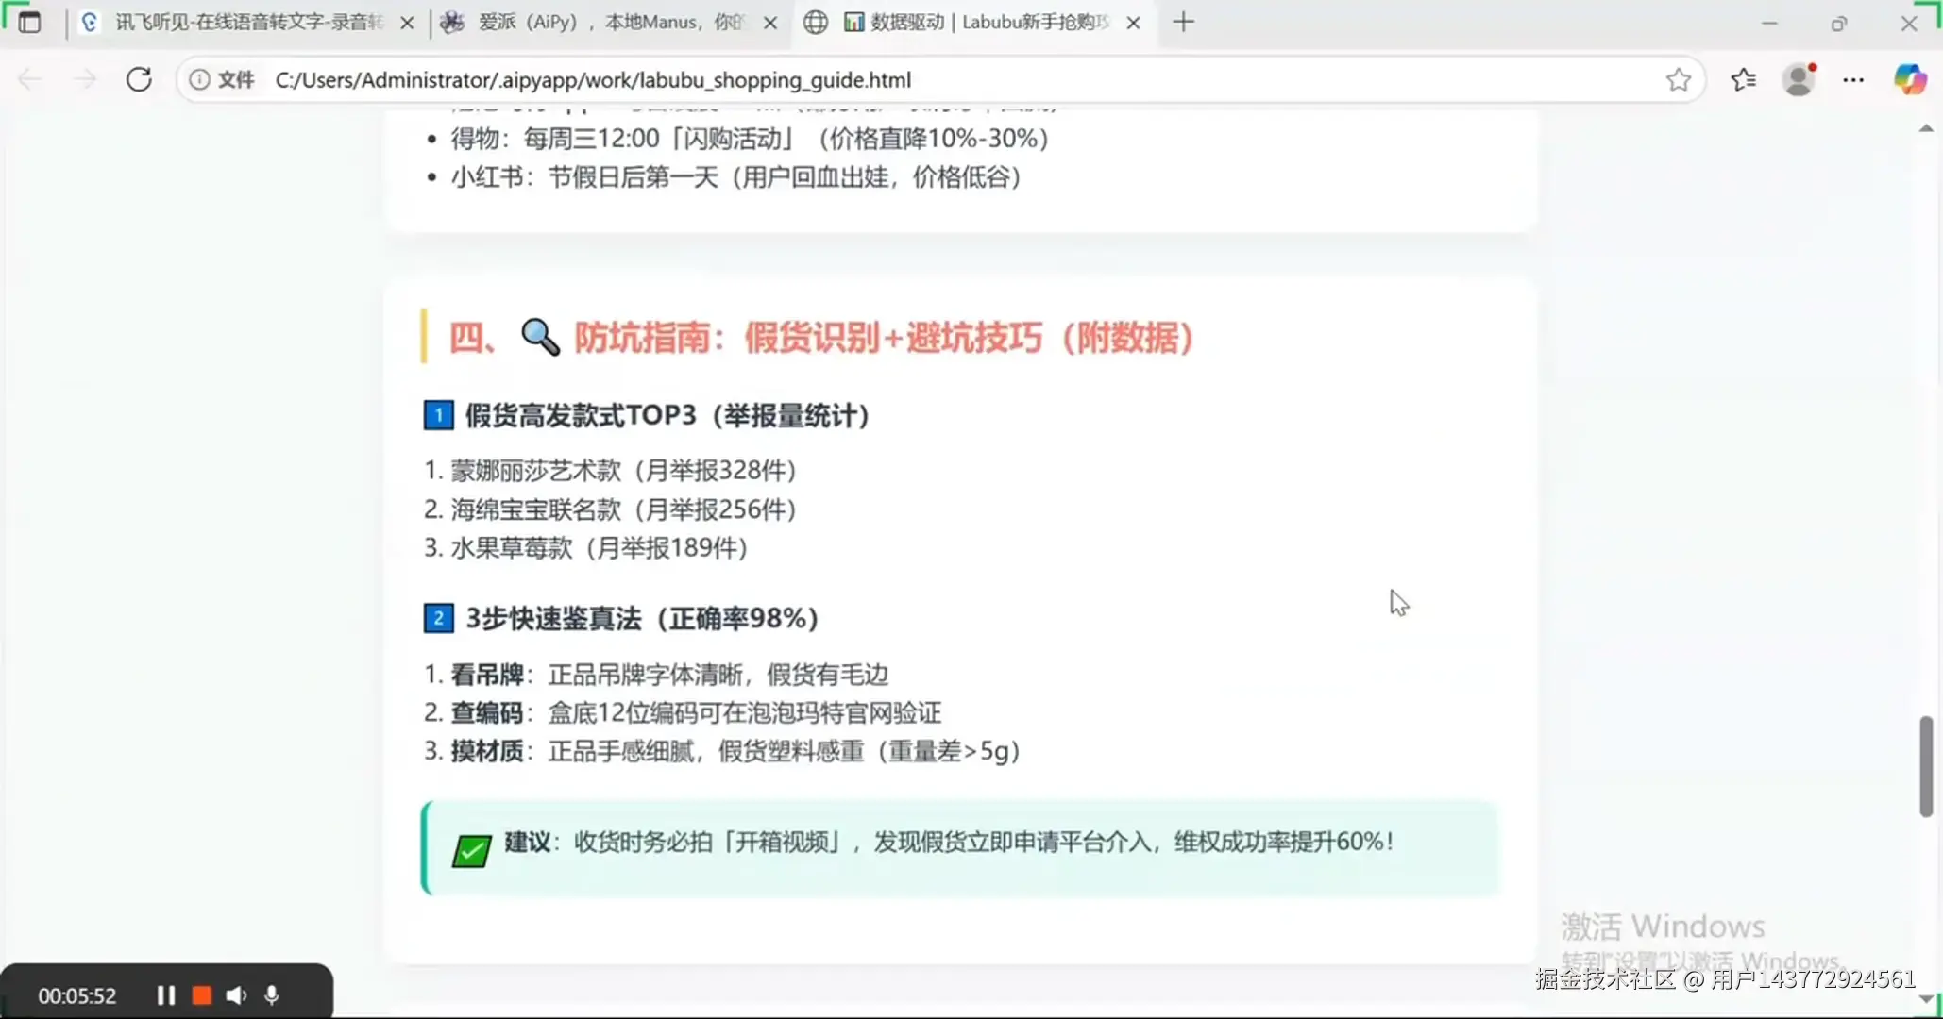The height and width of the screenshot is (1019, 1943).
Task: Click the scroll up arrow
Action: (1926, 128)
